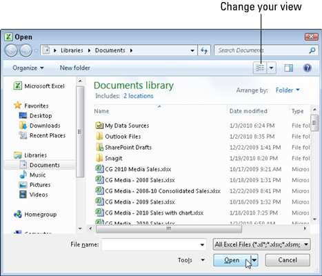
Task: Click the 12/22/2009 1:41 PM date cell
Action: pos(255,148)
